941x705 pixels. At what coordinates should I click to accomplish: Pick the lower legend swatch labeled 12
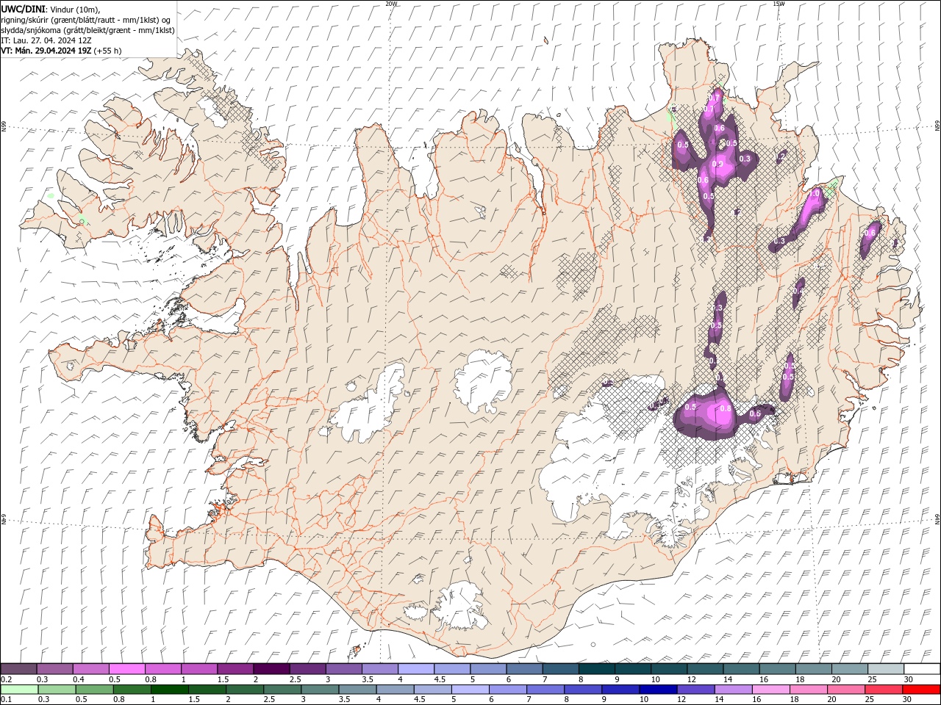point(695,690)
